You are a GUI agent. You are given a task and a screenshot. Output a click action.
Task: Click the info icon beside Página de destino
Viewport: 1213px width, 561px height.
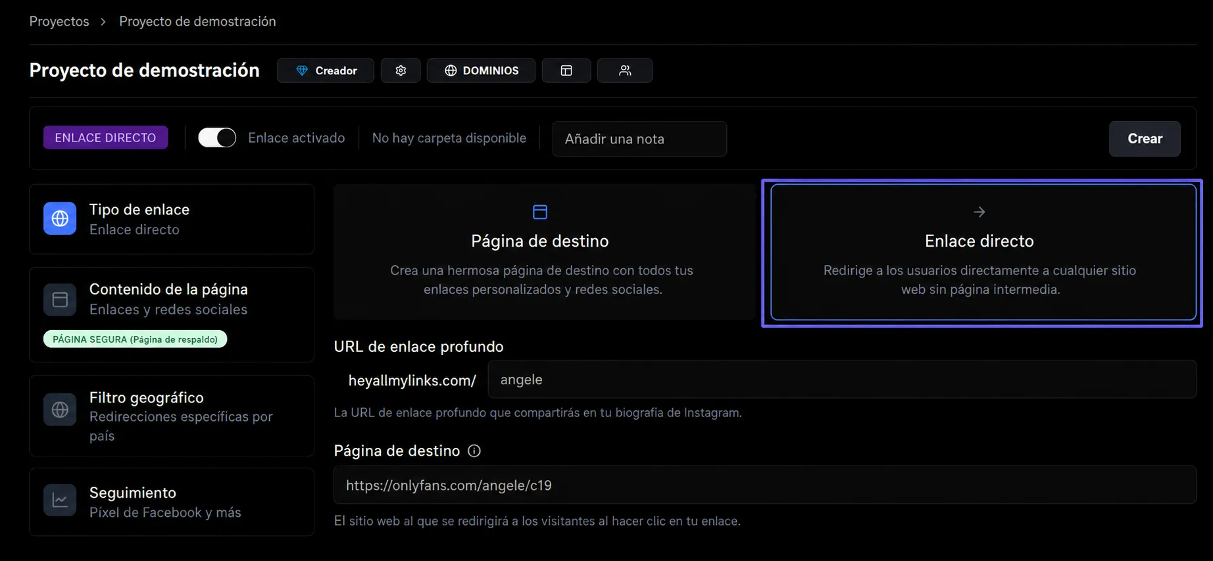474,451
